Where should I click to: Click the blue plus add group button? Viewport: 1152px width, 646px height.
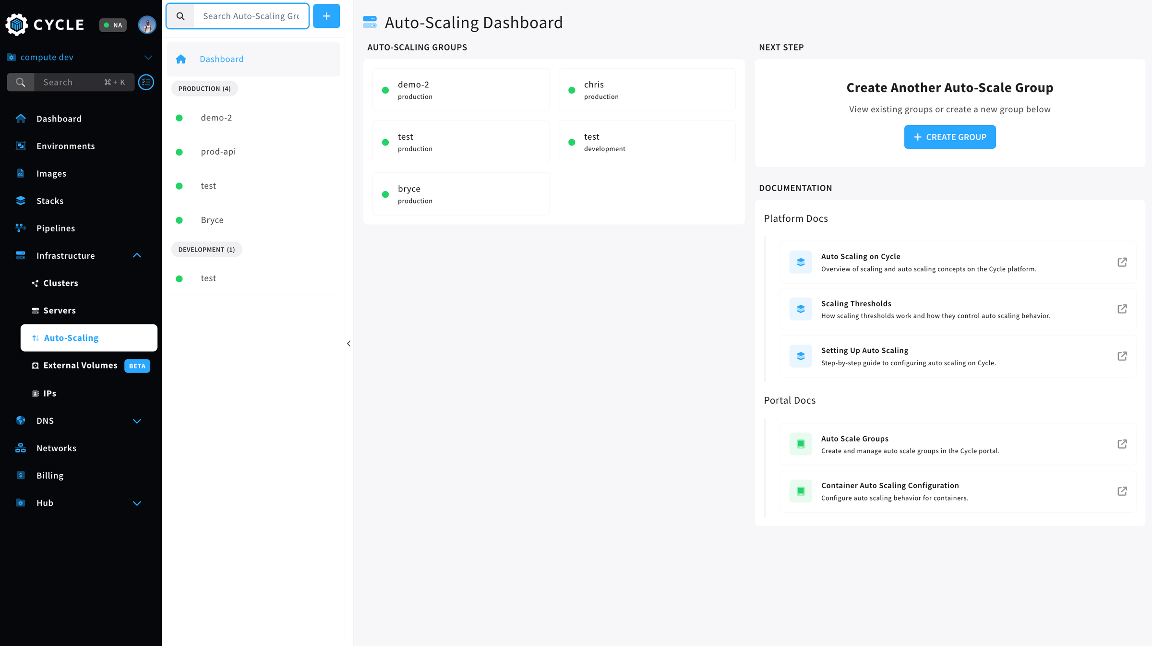coord(326,16)
